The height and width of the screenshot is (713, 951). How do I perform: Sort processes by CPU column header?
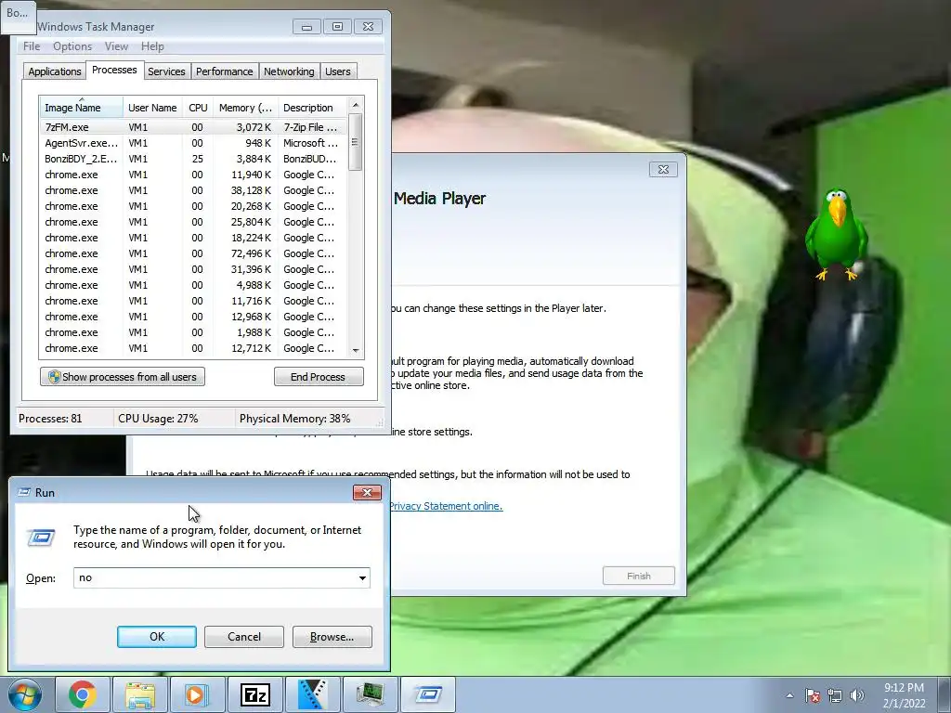198,108
